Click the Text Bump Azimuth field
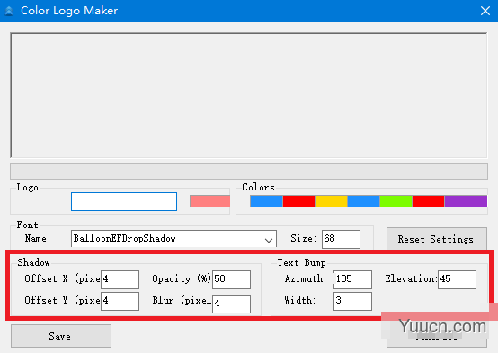The image size is (498, 353). tap(352, 279)
